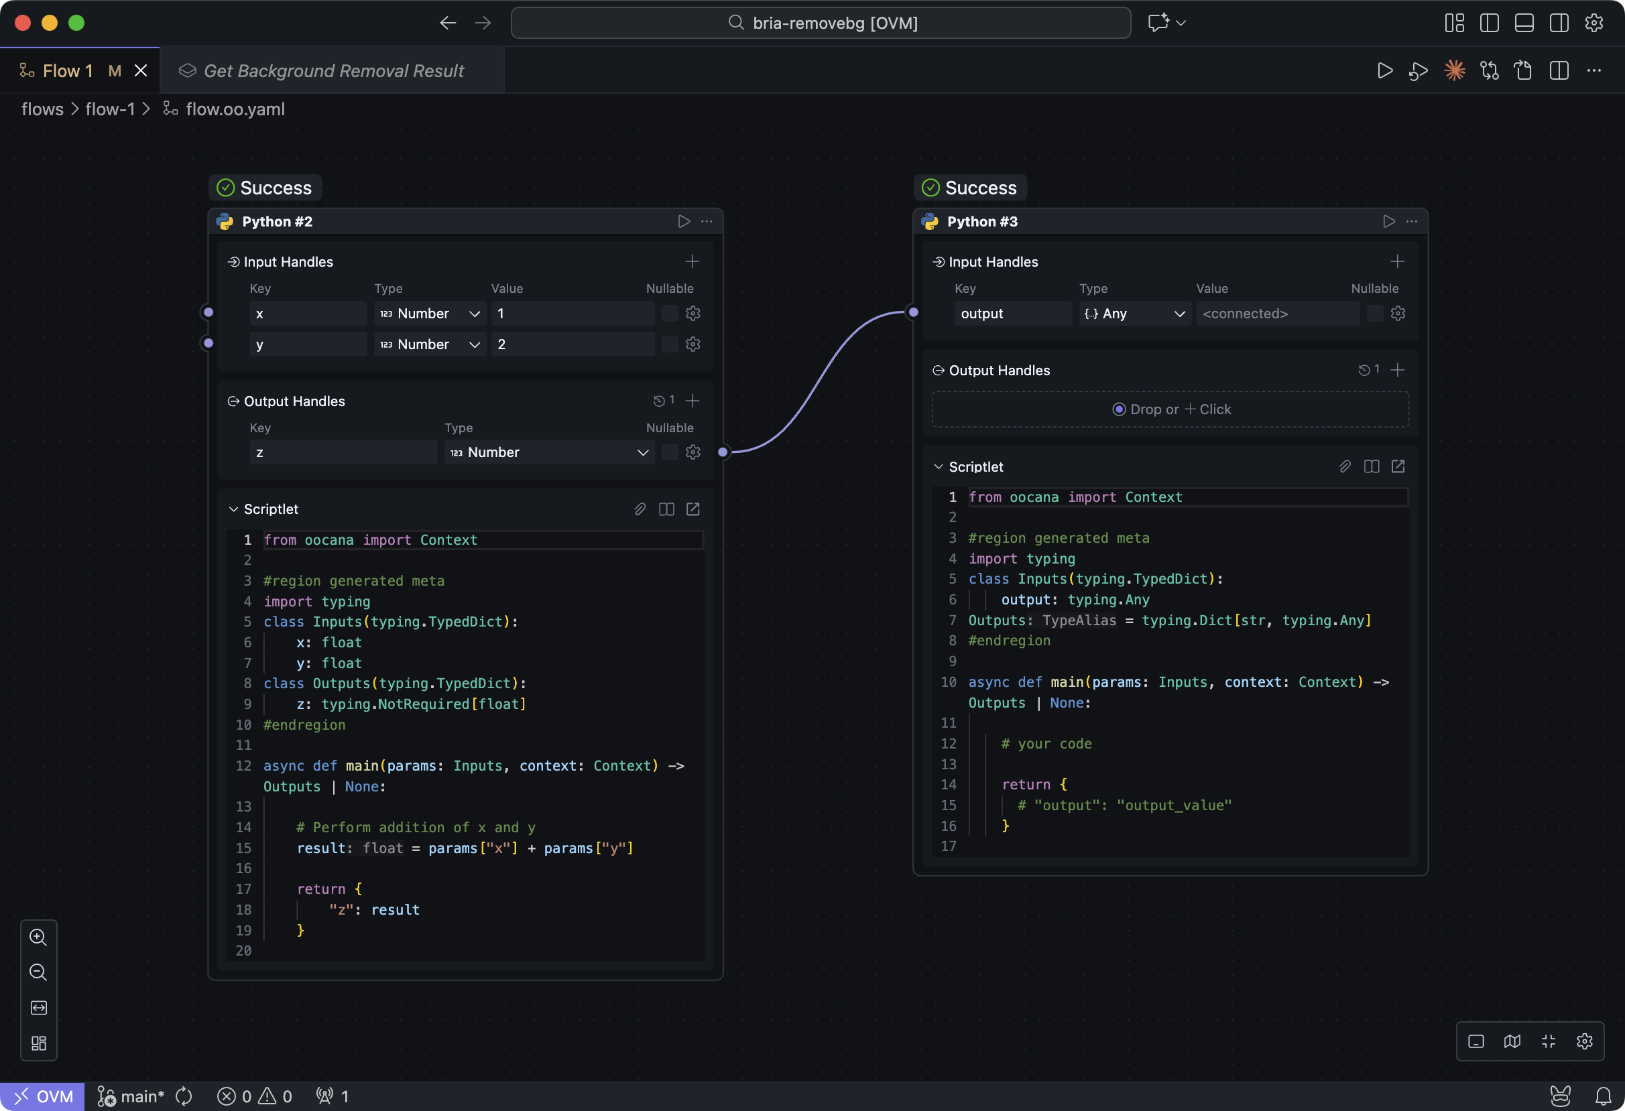This screenshot has width=1625, height=1111.
Task: Toggle the minimap in the canvas toolbar
Action: [1512, 1041]
